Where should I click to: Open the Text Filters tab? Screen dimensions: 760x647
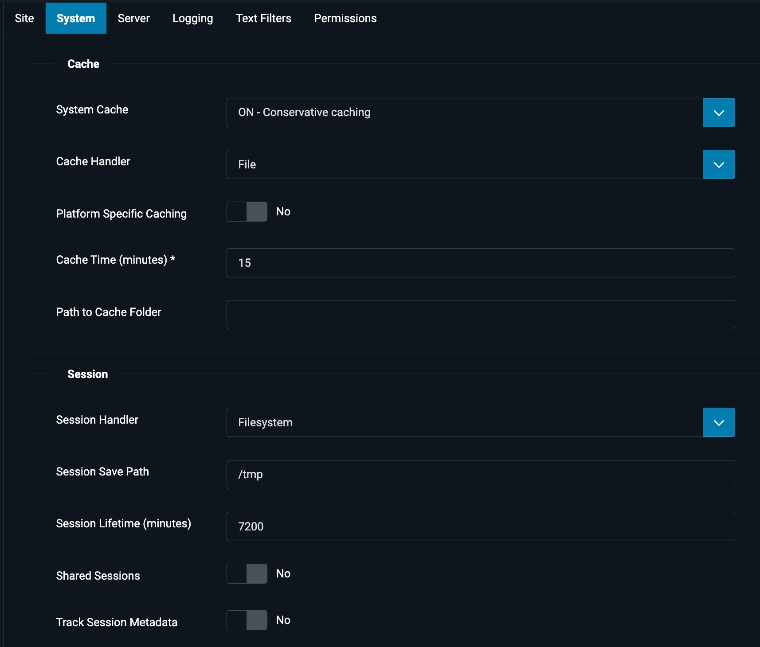click(x=263, y=18)
